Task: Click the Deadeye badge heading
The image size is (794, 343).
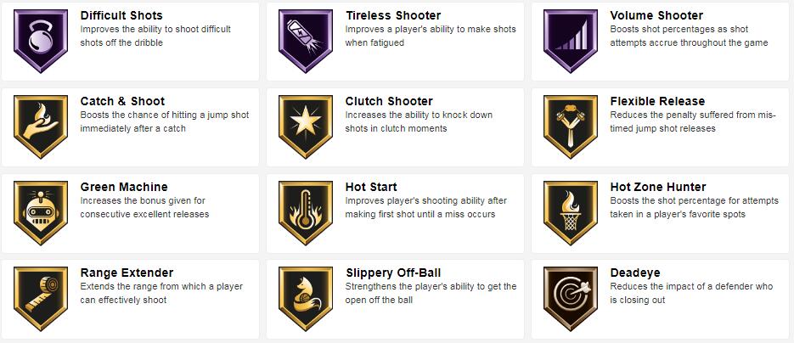Action: pos(635,273)
